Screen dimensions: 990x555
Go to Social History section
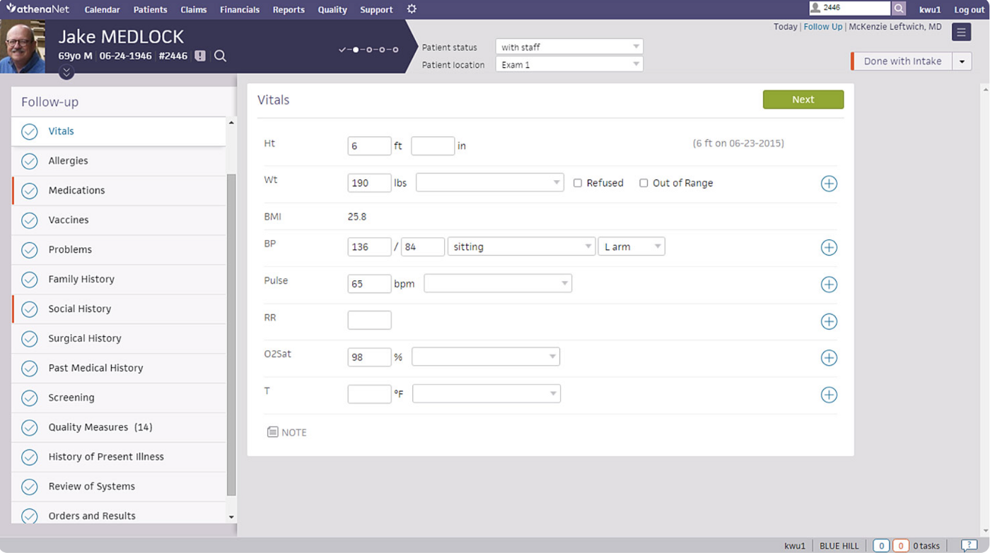point(119,309)
